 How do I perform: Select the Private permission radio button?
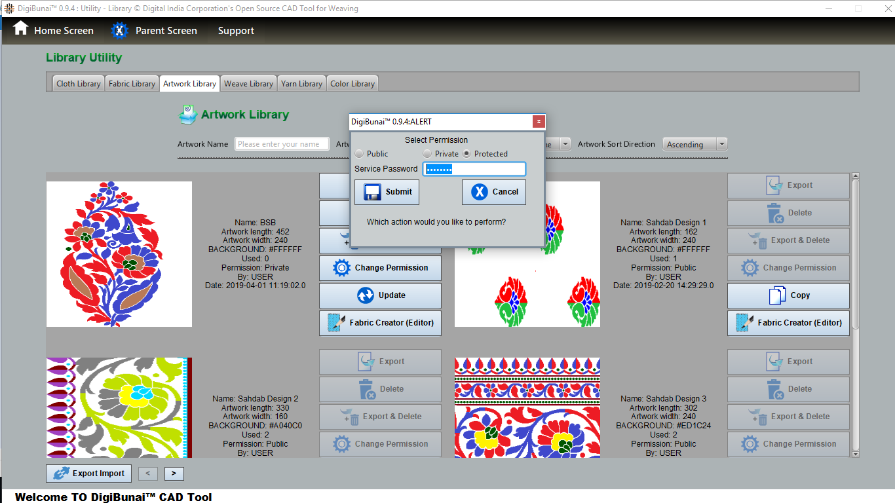coord(427,154)
